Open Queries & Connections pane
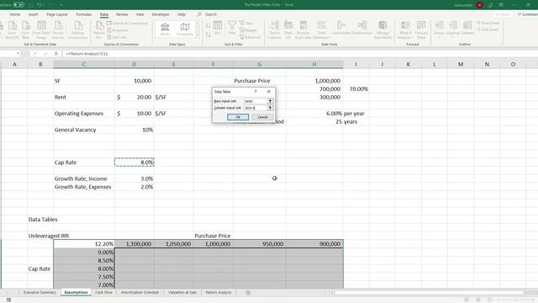 coord(127,23)
